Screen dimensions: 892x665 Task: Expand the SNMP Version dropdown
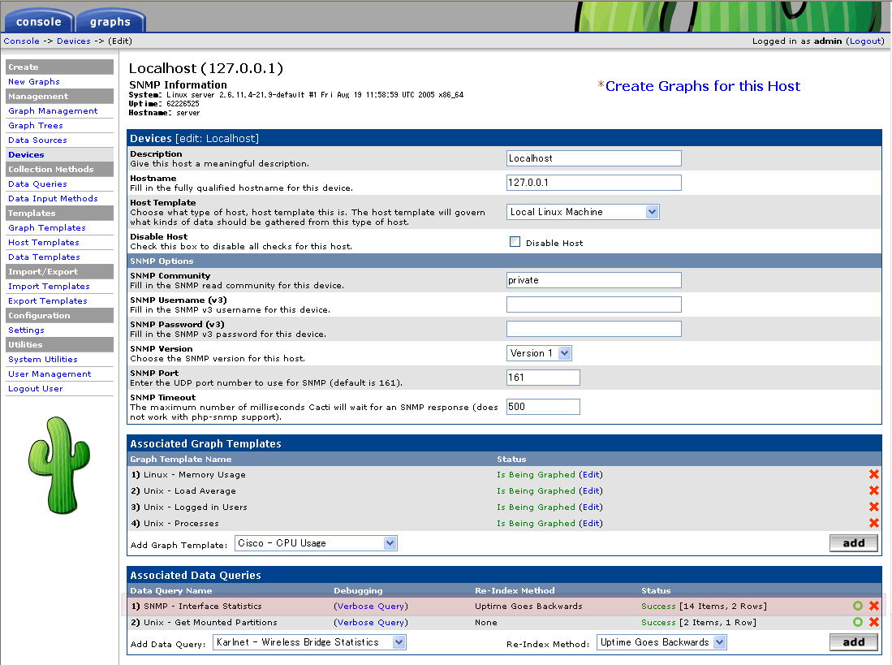coord(539,353)
